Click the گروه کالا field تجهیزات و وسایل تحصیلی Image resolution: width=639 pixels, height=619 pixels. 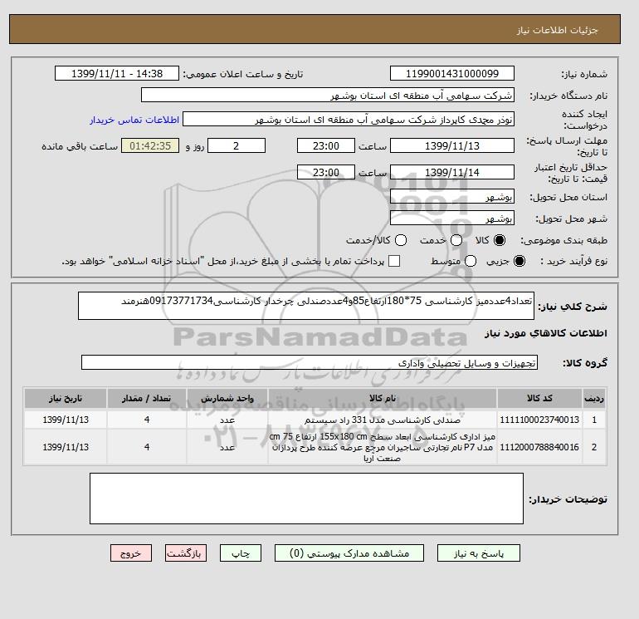310,362
